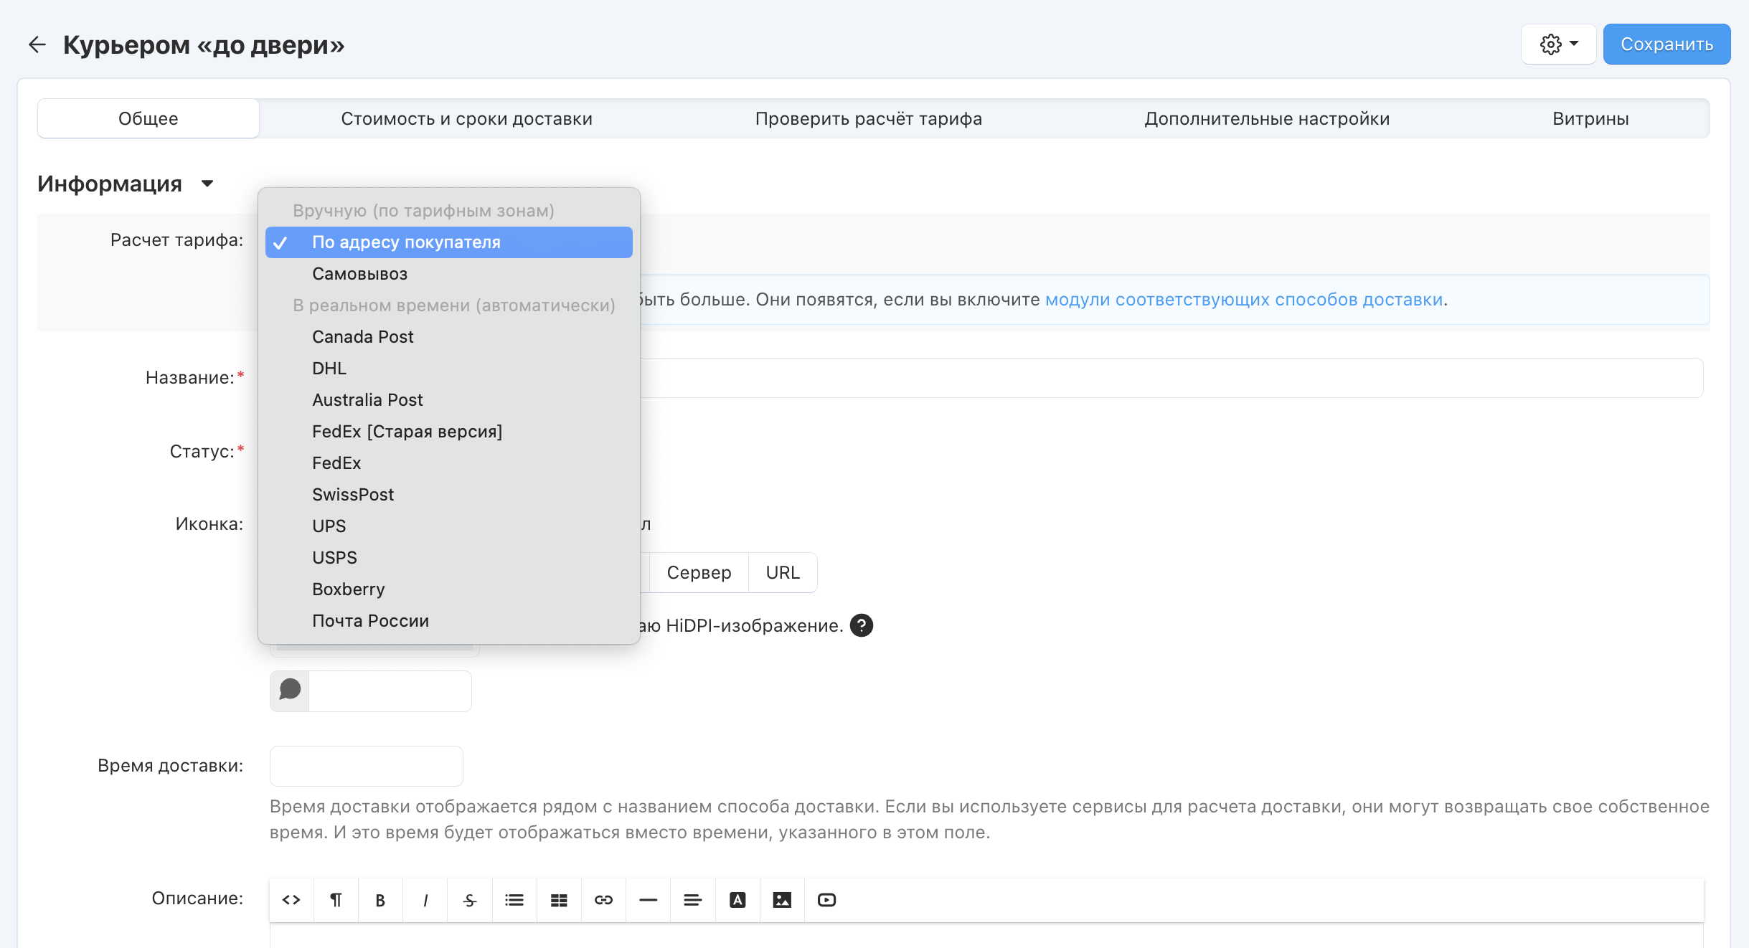Follow модули соответствующих способов доставки link
Image resolution: width=1749 pixels, height=948 pixels.
coord(1243,300)
